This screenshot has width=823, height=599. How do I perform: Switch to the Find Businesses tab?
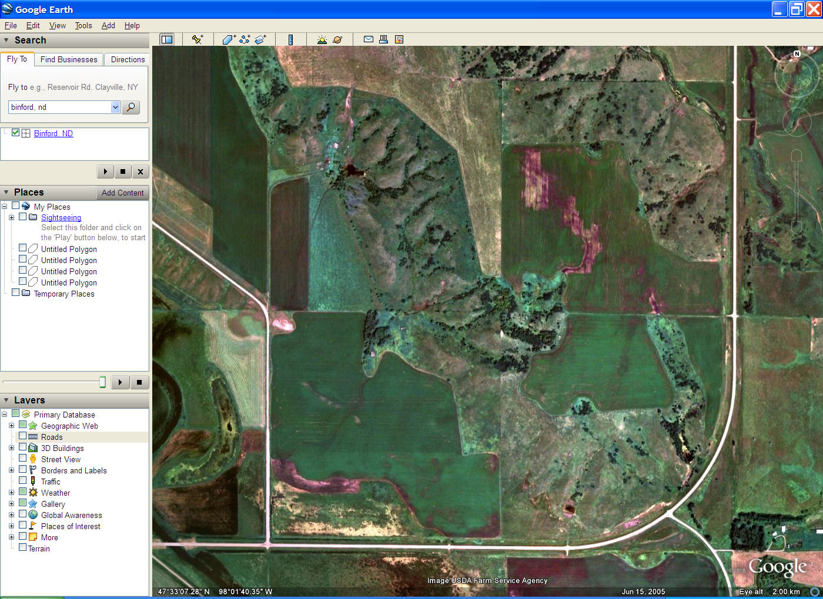(x=69, y=59)
